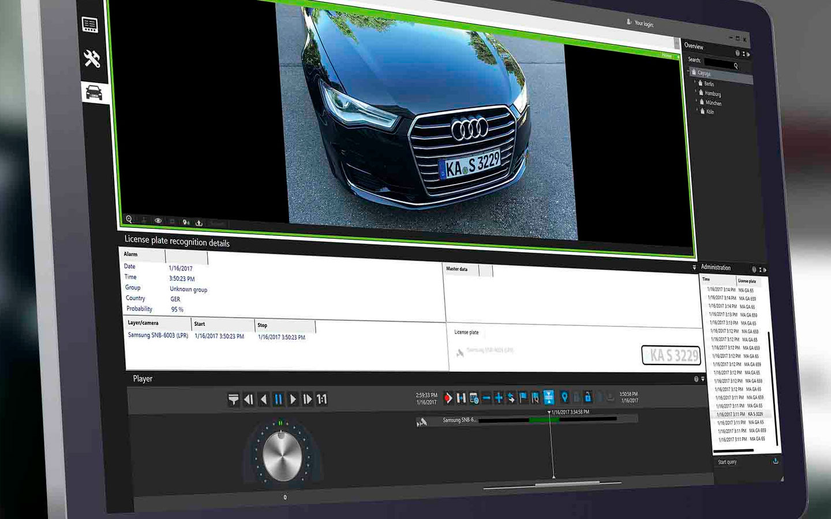Click the help icon in Overview panel header
The image size is (831, 519).
click(x=737, y=52)
